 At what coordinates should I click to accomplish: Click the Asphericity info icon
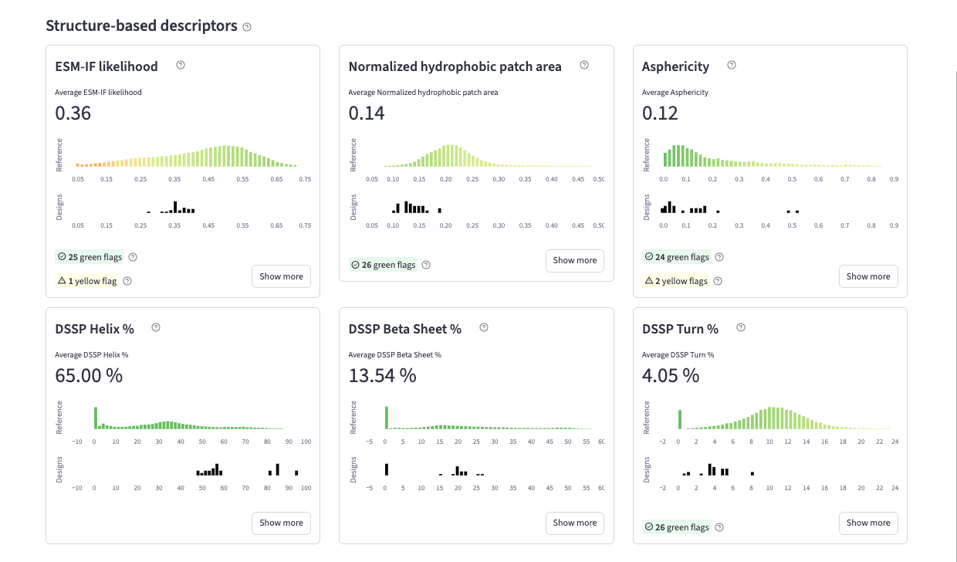point(732,66)
